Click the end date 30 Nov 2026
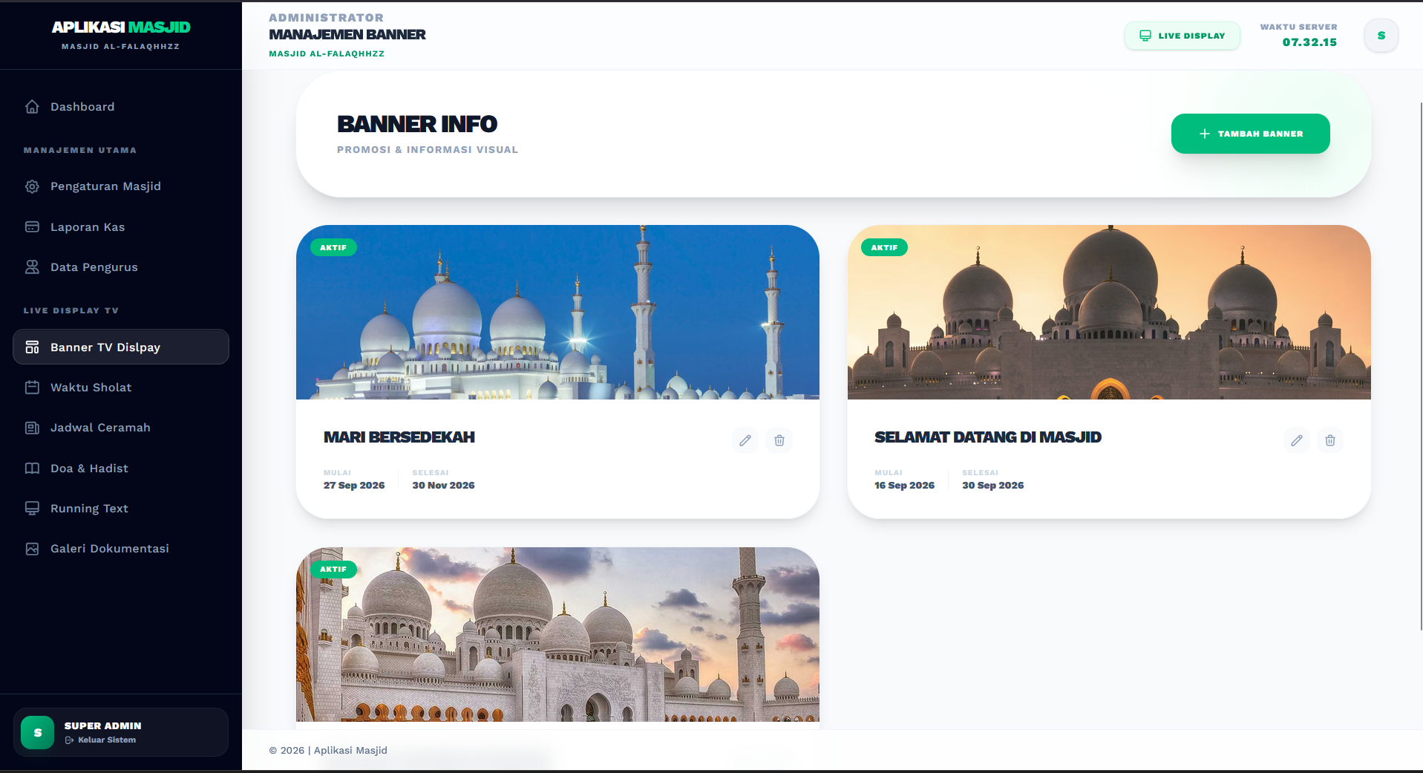Image resolution: width=1423 pixels, height=773 pixels. tap(443, 486)
